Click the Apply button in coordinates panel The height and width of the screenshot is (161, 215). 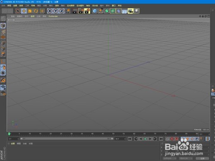(x=202, y=159)
